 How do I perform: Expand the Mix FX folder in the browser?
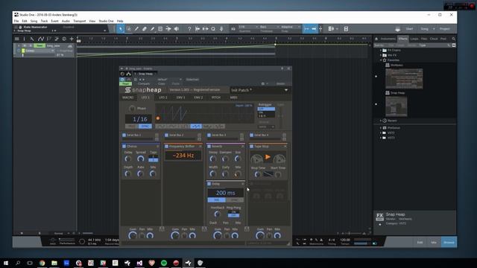(x=381, y=55)
